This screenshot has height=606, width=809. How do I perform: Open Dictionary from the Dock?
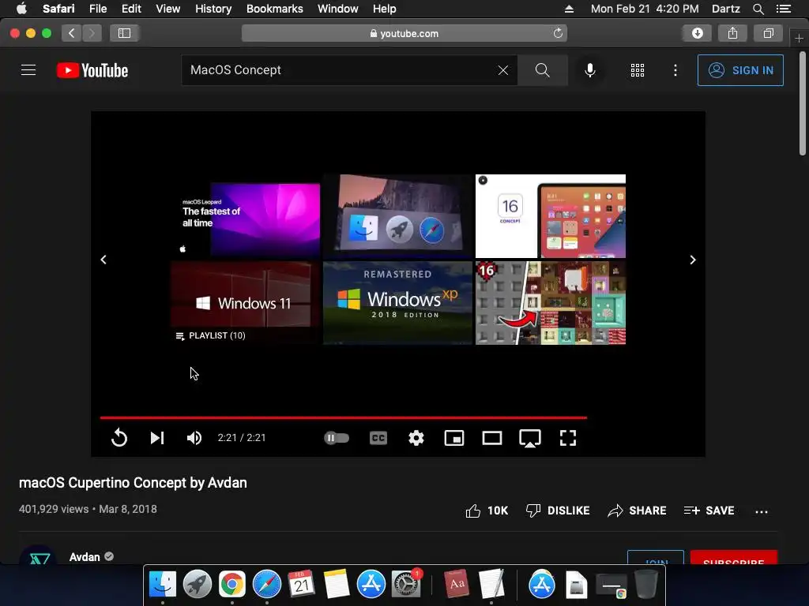(457, 585)
